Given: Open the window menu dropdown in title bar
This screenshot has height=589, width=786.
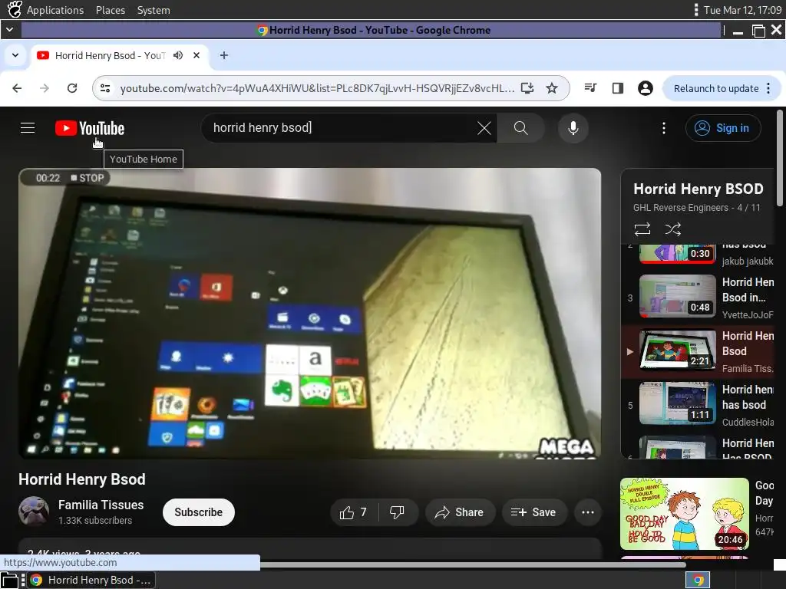Looking at the screenshot, I should (9, 30).
